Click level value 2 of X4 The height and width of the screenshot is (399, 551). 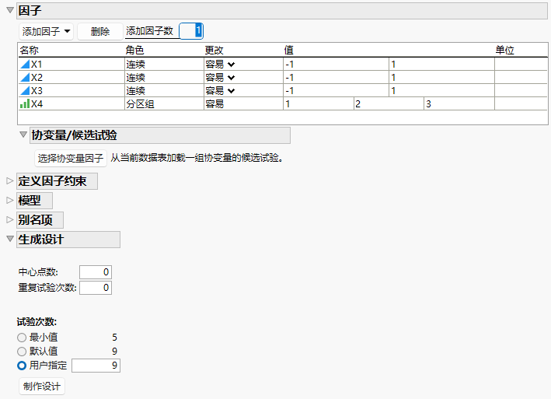(389, 103)
